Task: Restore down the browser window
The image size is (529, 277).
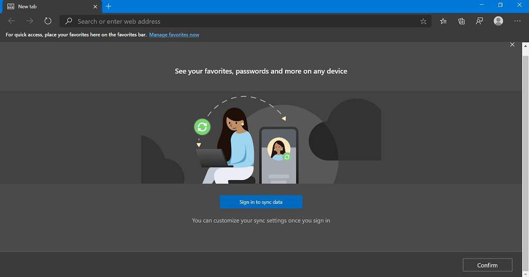Action: pos(500,5)
